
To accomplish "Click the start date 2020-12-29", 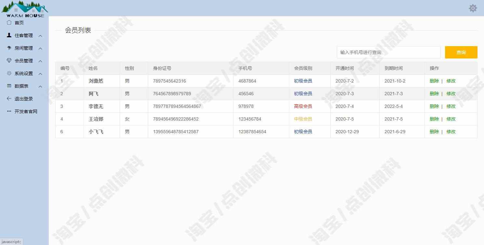I will (347, 132).
